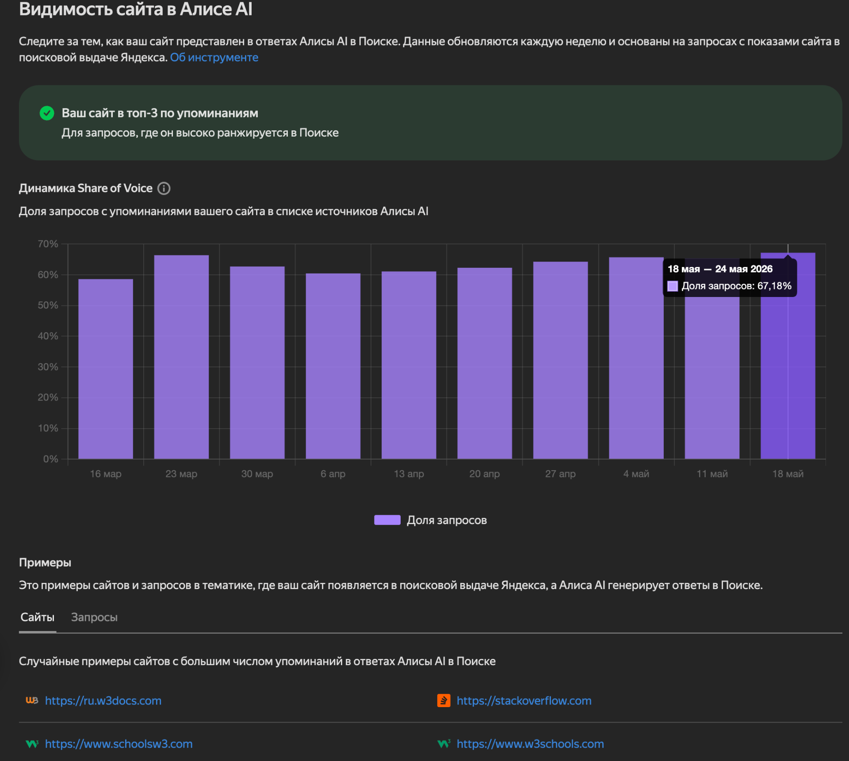Toggle the 'Доля запросов' legend swatch

click(x=387, y=520)
